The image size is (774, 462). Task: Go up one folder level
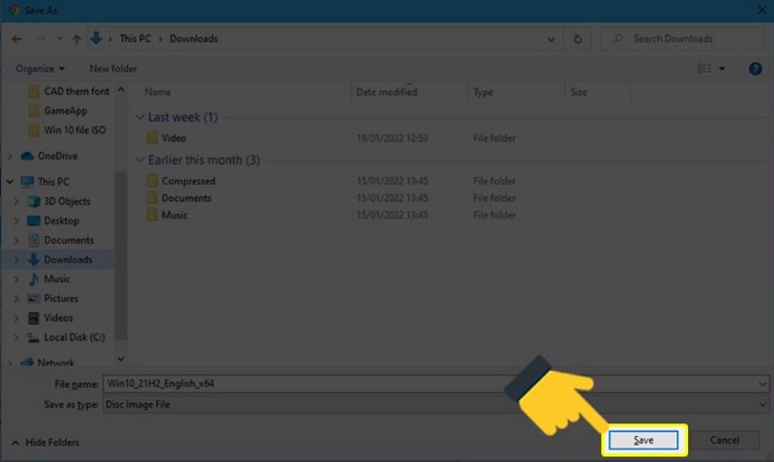[76, 39]
